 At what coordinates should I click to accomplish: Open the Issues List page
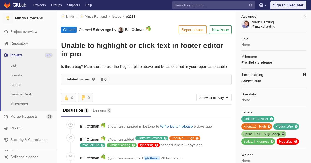(x=13, y=66)
